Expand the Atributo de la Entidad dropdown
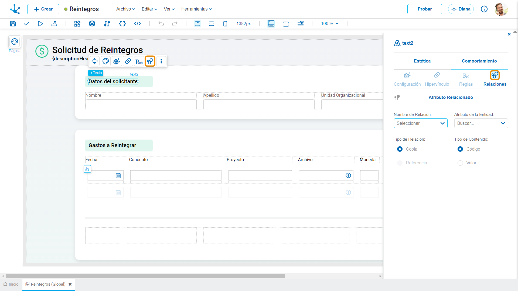Viewport: 518px width, 291px height. 481,123
